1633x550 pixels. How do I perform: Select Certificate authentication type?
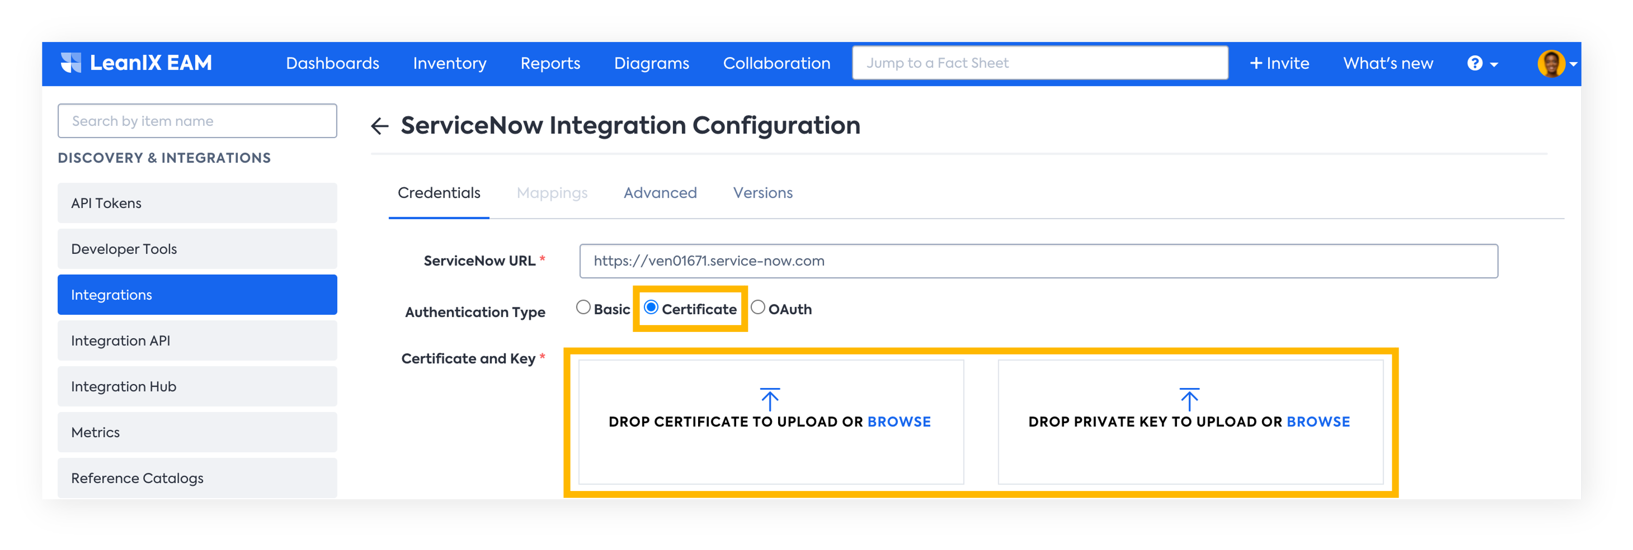pos(651,307)
